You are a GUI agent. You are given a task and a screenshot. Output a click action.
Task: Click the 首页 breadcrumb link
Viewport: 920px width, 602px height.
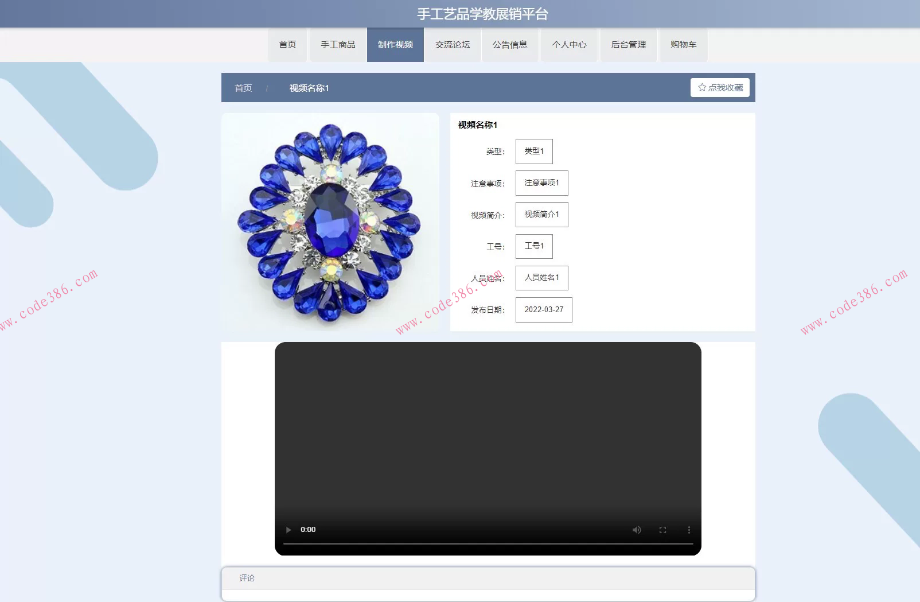[243, 88]
